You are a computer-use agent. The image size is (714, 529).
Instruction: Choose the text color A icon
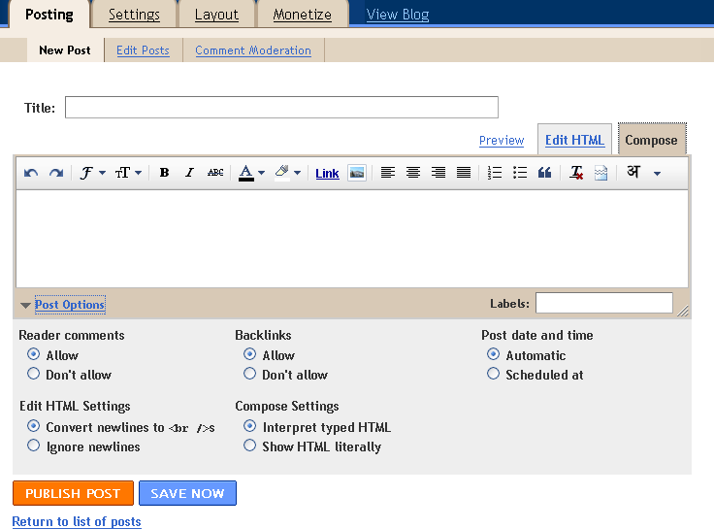pos(246,173)
